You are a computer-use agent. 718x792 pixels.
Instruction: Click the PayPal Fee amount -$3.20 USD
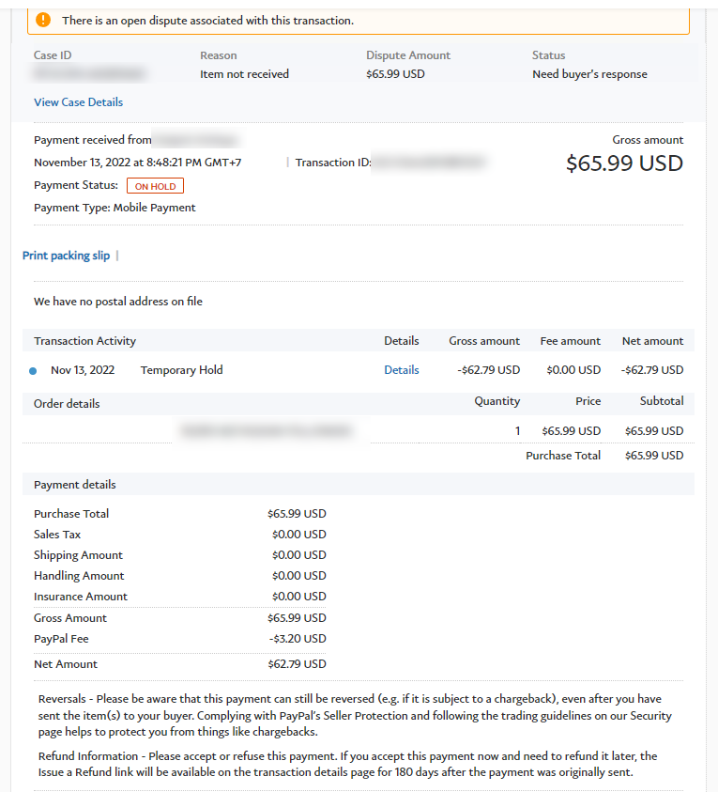point(297,639)
